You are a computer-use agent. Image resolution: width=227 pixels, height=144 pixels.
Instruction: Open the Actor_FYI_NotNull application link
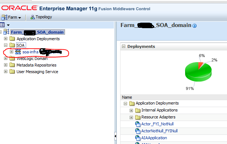point(157,124)
